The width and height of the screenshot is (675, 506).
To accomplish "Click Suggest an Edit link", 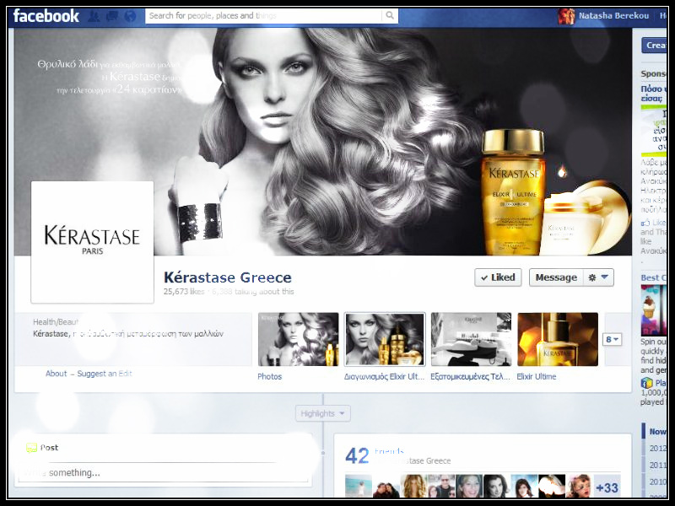I will 105,374.
